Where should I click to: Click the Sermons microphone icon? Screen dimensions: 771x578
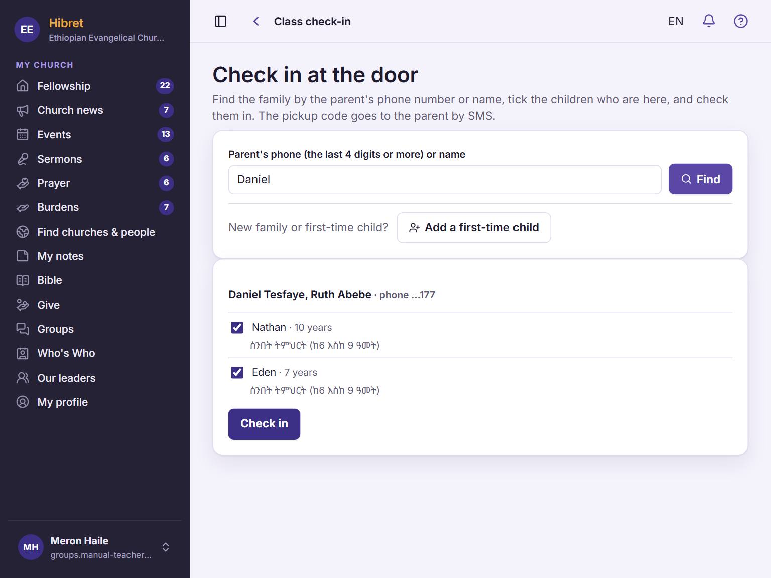point(23,159)
